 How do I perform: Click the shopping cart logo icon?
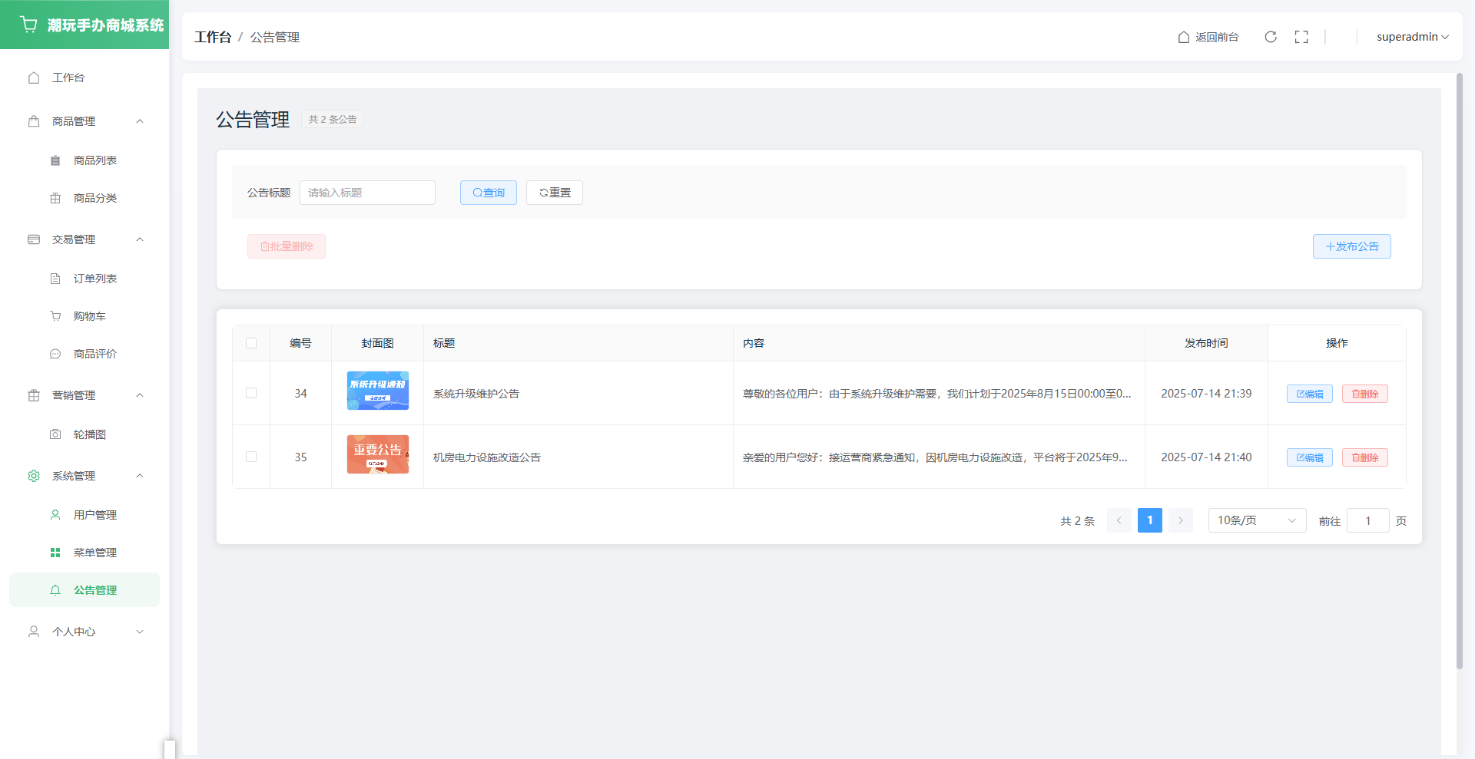(x=29, y=25)
